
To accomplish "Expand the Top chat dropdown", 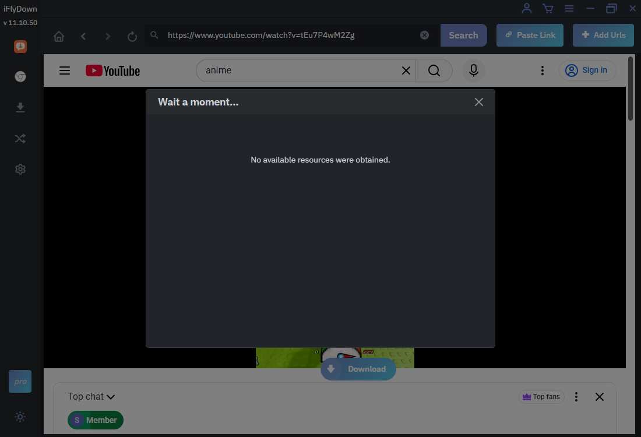I will point(91,397).
